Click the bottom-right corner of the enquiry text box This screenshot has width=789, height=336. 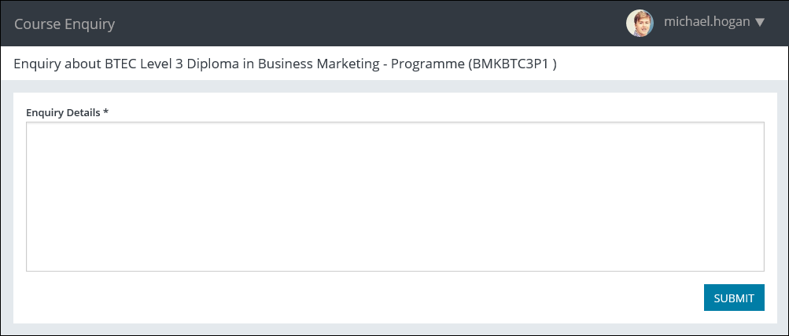(x=760, y=268)
